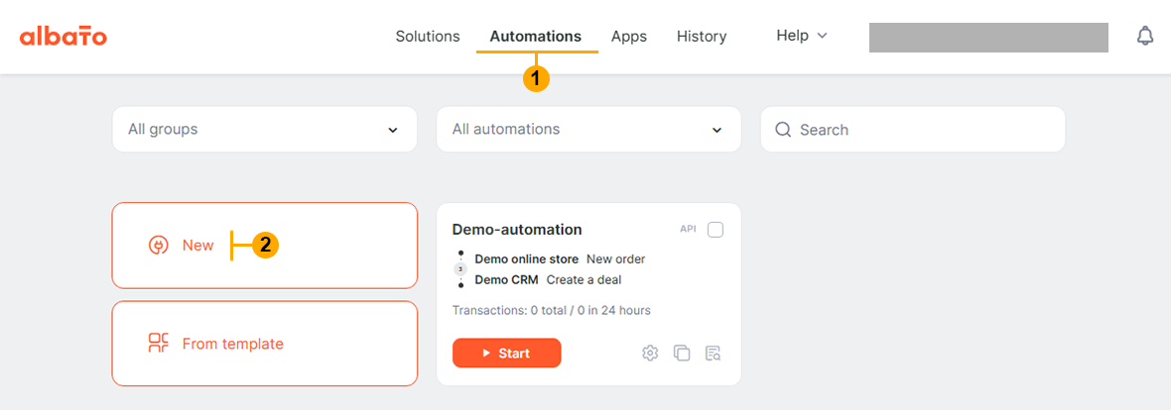The image size is (1171, 410).
Task: Create a New automation
Action: point(264,246)
